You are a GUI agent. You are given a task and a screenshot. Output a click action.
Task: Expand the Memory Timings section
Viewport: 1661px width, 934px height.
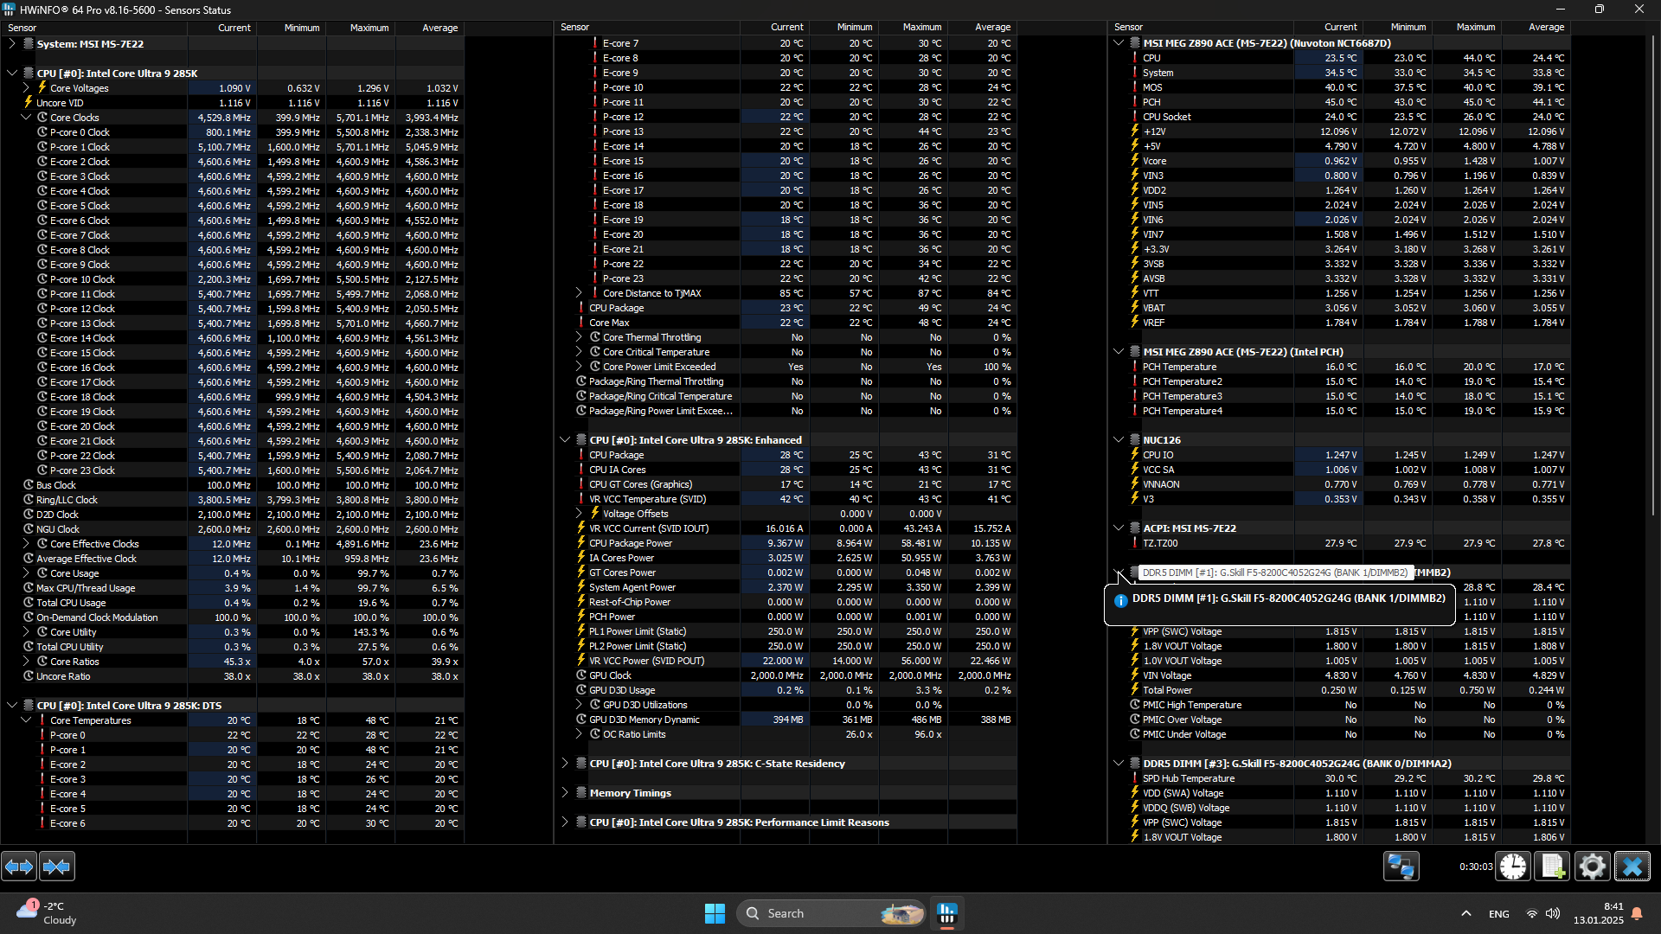(565, 793)
